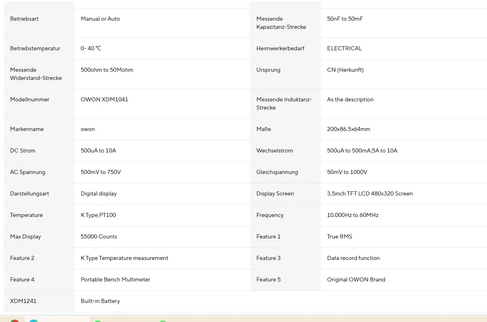Select the 'DC Strom' label
The image size is (487, 322).
[22, 150]
